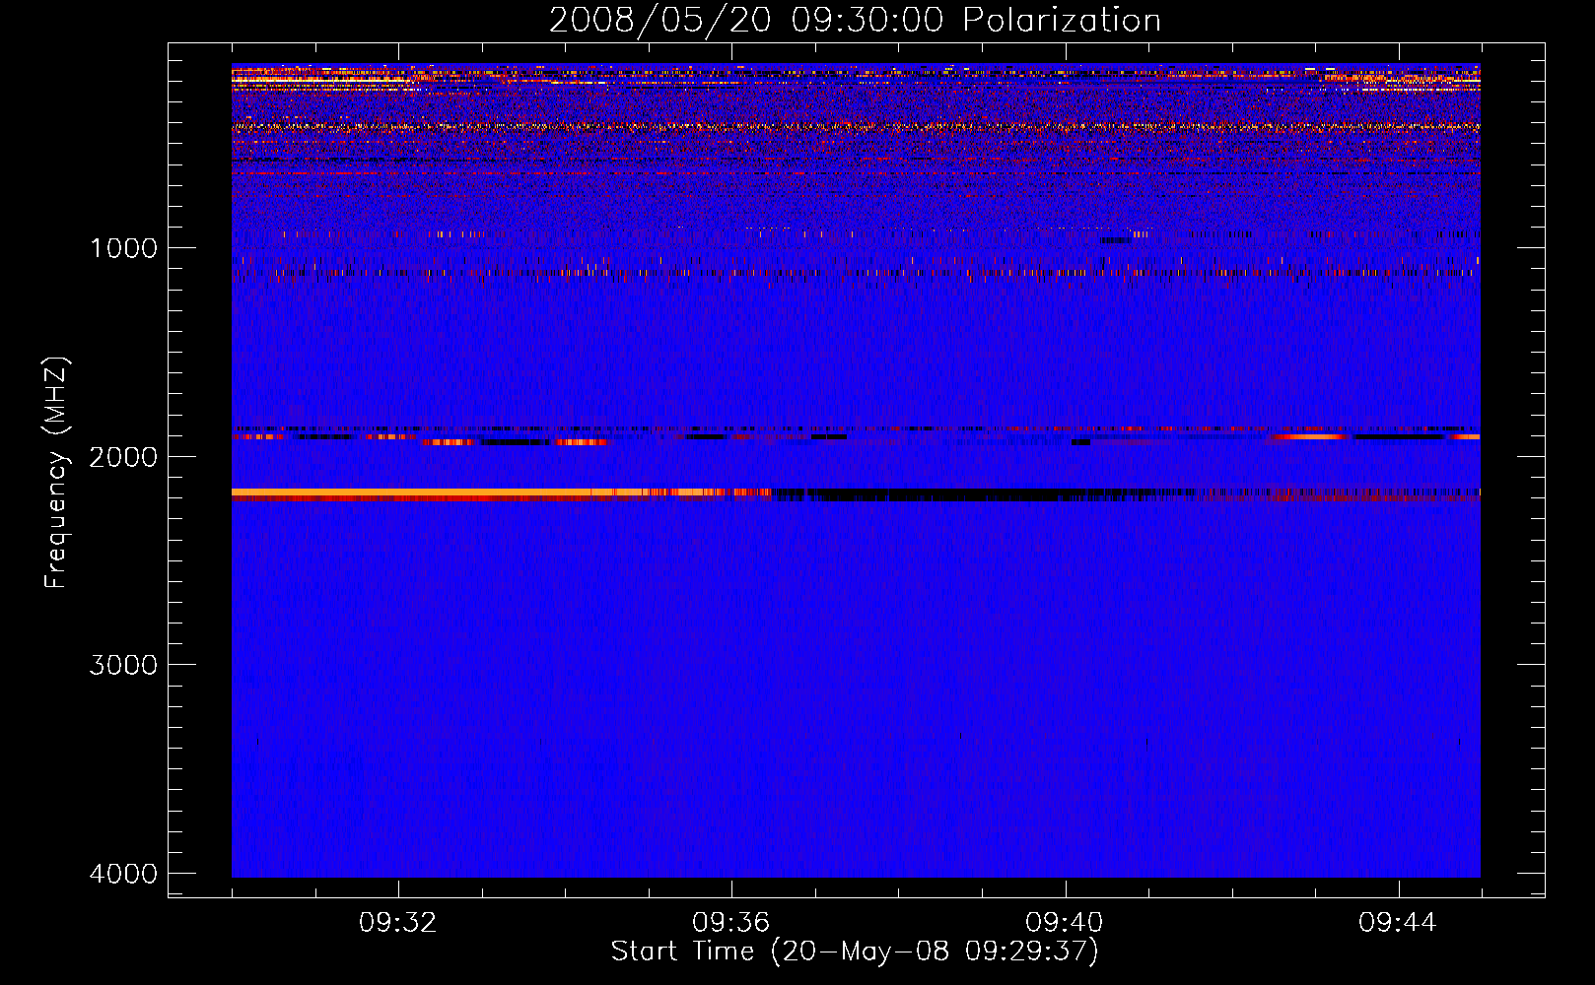Viewport: 1595px width, 985px height.
Task: Click the plot title '2008/05/20 09:30:00 Polarization'
Action: tap(855, 21)
